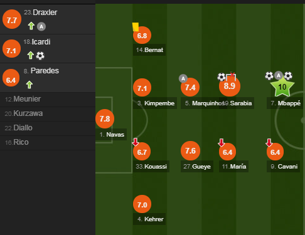The image size is (305, 235).
Task: Select substitute Meunier in the bench list
Action: pyautogui.click(x=48, y=99)
